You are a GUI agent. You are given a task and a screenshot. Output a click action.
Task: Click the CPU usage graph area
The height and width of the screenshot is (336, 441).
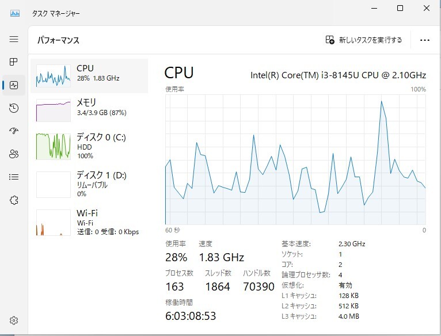point(295,159)
